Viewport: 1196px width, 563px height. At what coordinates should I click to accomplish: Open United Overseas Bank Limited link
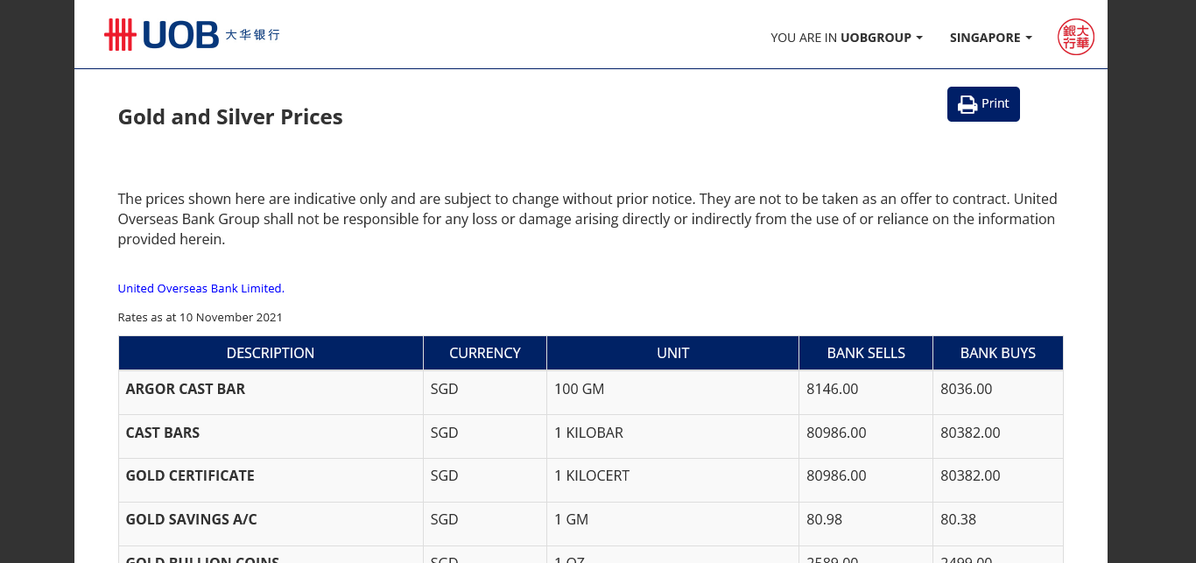click(x=200, y=288)
